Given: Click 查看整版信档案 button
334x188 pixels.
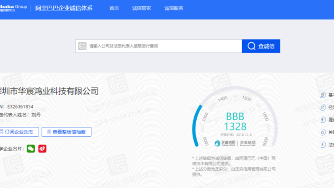Looking at the screenshot, I should [x=66, y=132].
